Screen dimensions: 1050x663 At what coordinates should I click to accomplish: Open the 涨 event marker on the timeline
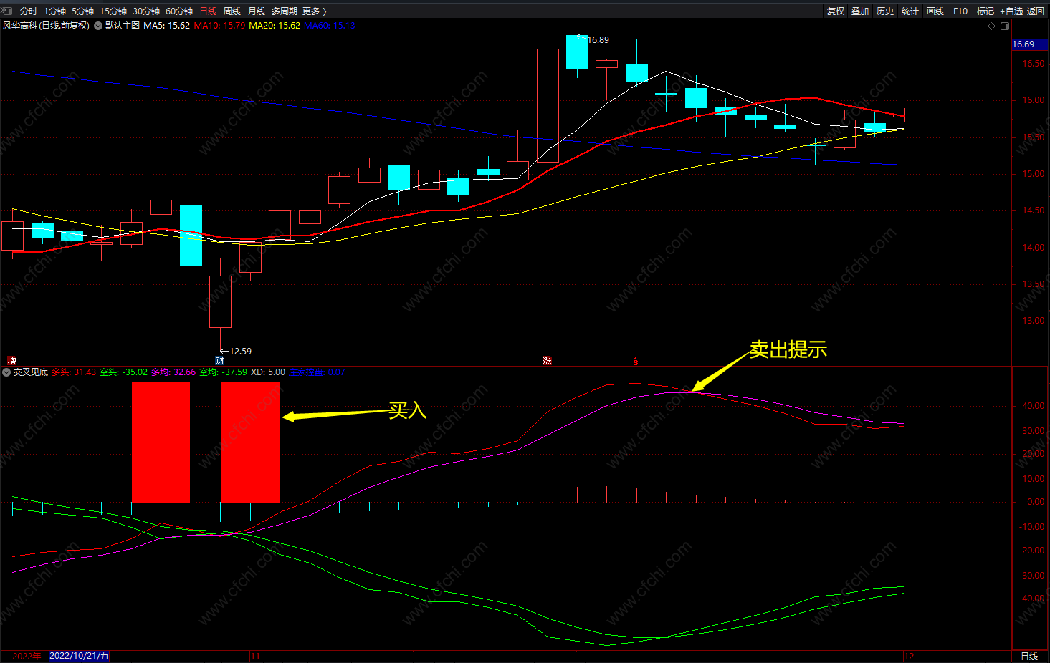[x=547, y=360]
